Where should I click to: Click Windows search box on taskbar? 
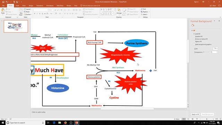tap(25, 123)
